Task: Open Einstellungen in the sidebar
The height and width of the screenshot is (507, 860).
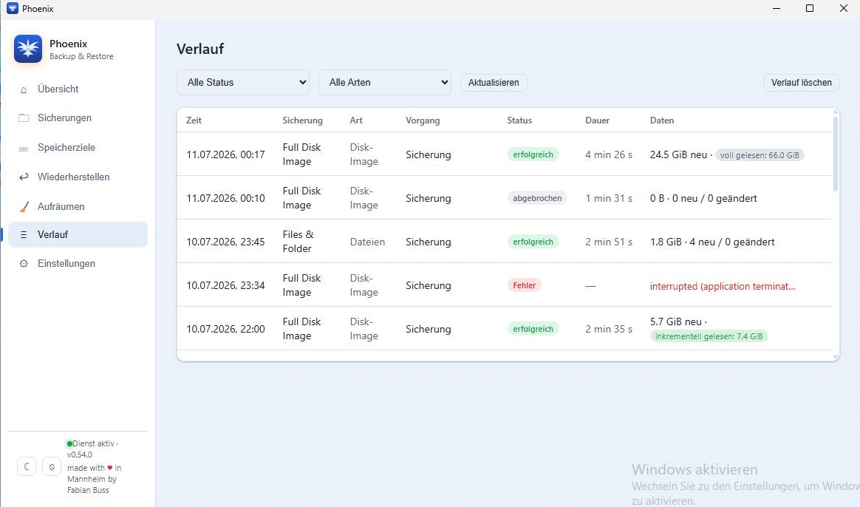Action: [78, 264]
